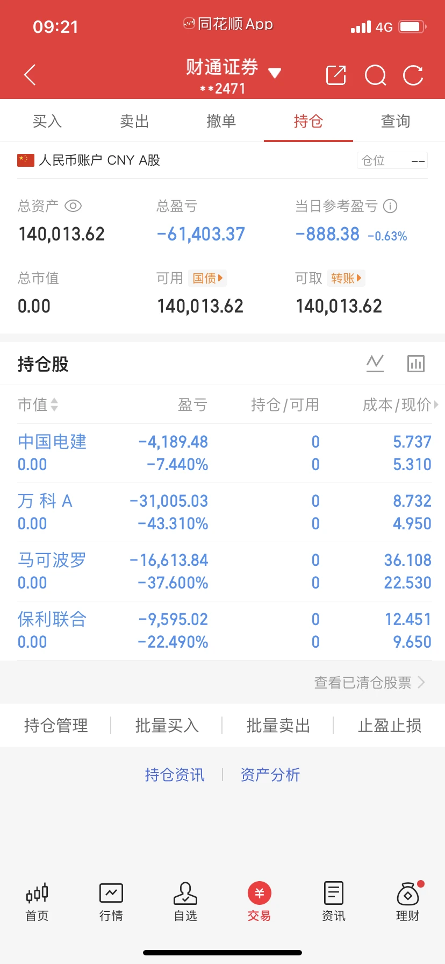Click total P&L value -61,403.37

[x=201, y=234]
